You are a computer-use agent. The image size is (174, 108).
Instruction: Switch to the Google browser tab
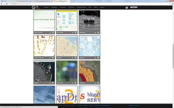click(9, 1)
